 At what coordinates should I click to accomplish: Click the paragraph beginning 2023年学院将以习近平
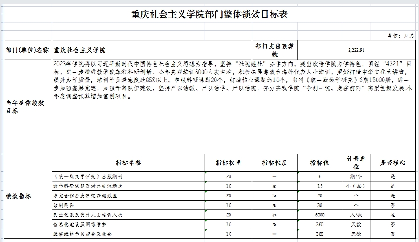234,80
